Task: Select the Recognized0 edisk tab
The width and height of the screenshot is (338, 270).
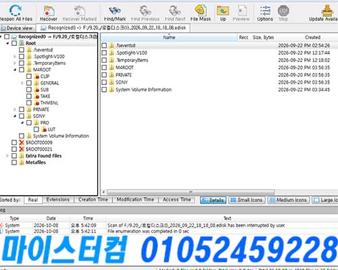Action: (114, 28)
